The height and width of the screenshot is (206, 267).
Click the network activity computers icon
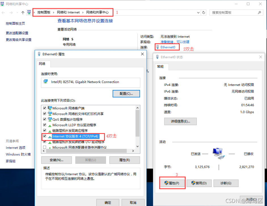click(219, 154)
